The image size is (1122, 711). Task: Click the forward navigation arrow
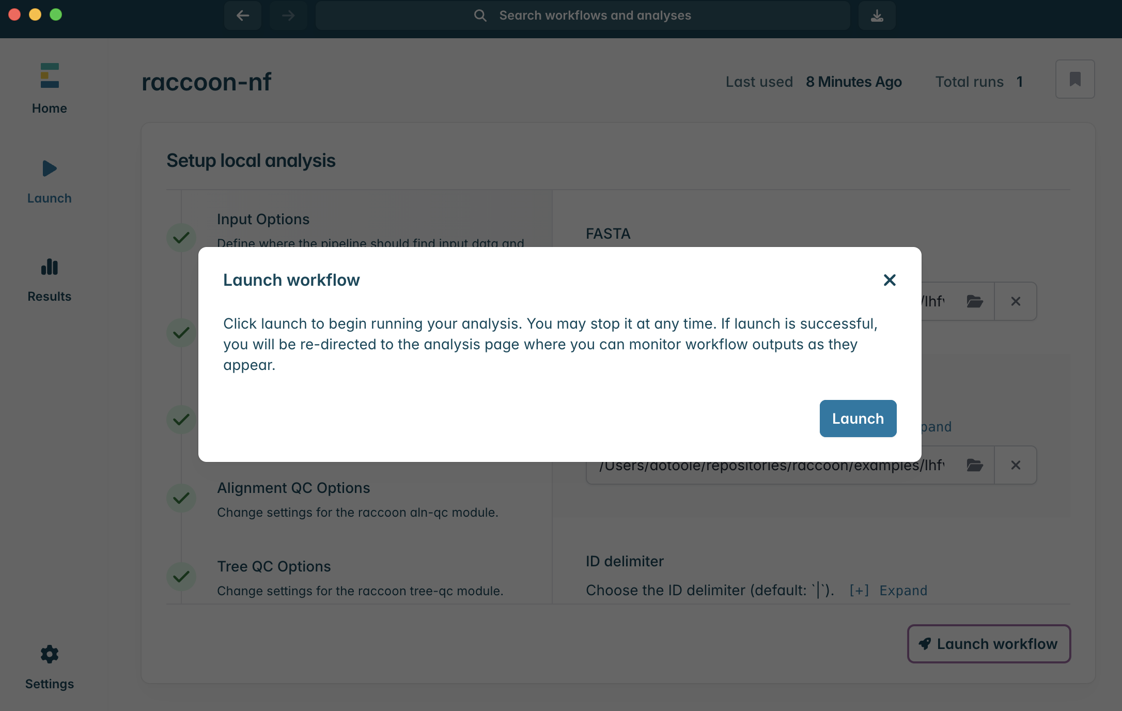tap(288, 16)
